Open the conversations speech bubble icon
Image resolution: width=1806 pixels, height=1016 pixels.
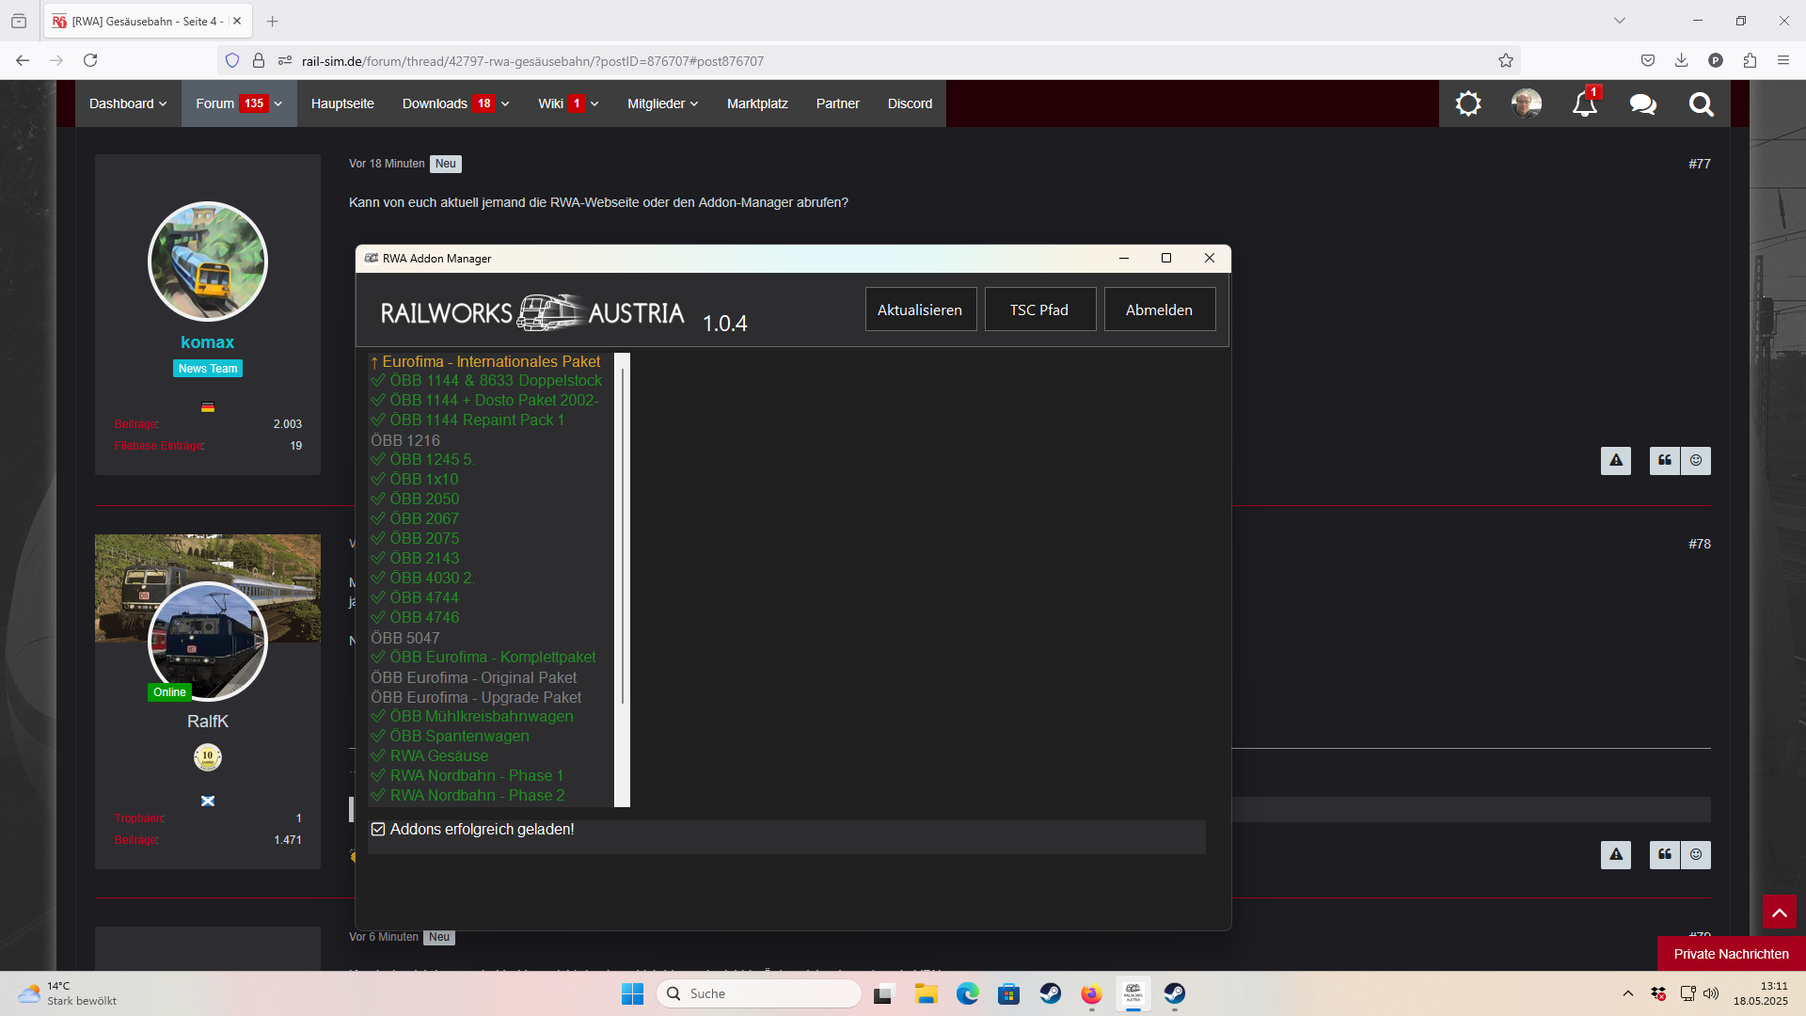coord(1642,103)
